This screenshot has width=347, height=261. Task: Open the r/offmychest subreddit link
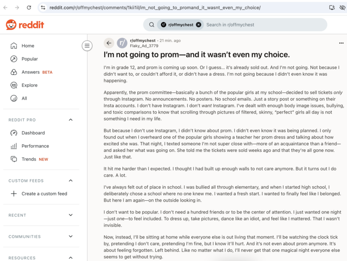[x=143, y=40]
